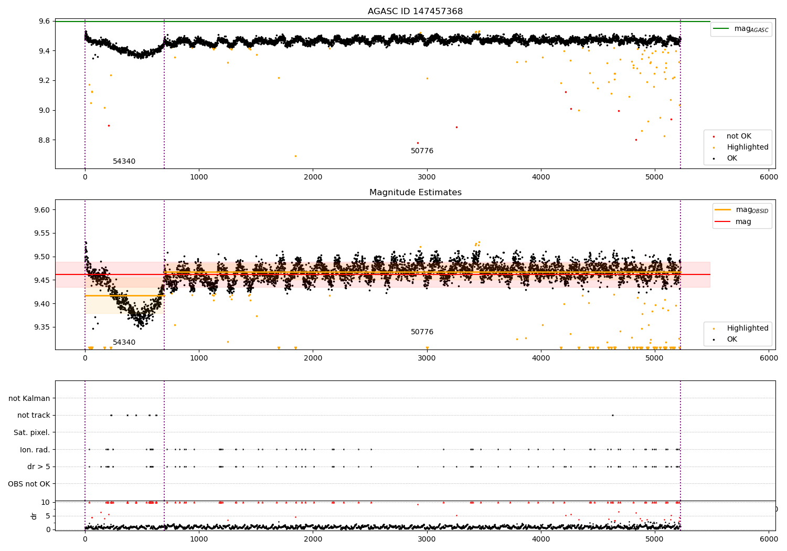Click 'not OK' in the top plot legend
This screenshot has height=551, width=787.
coord(738,136)
